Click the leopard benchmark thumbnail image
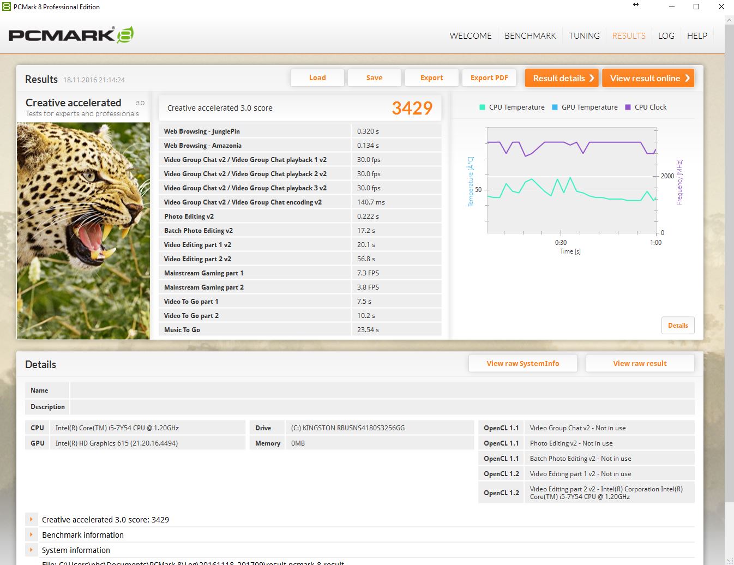Screen dimensions: 734x565 [x=83, y=230]
